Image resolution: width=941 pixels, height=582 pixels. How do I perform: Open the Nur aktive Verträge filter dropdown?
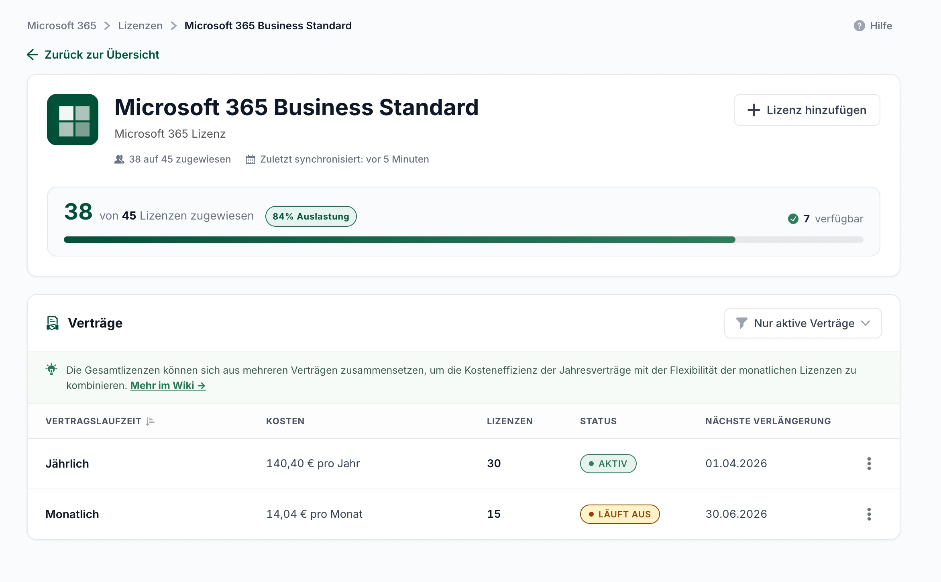click(803, 323)
